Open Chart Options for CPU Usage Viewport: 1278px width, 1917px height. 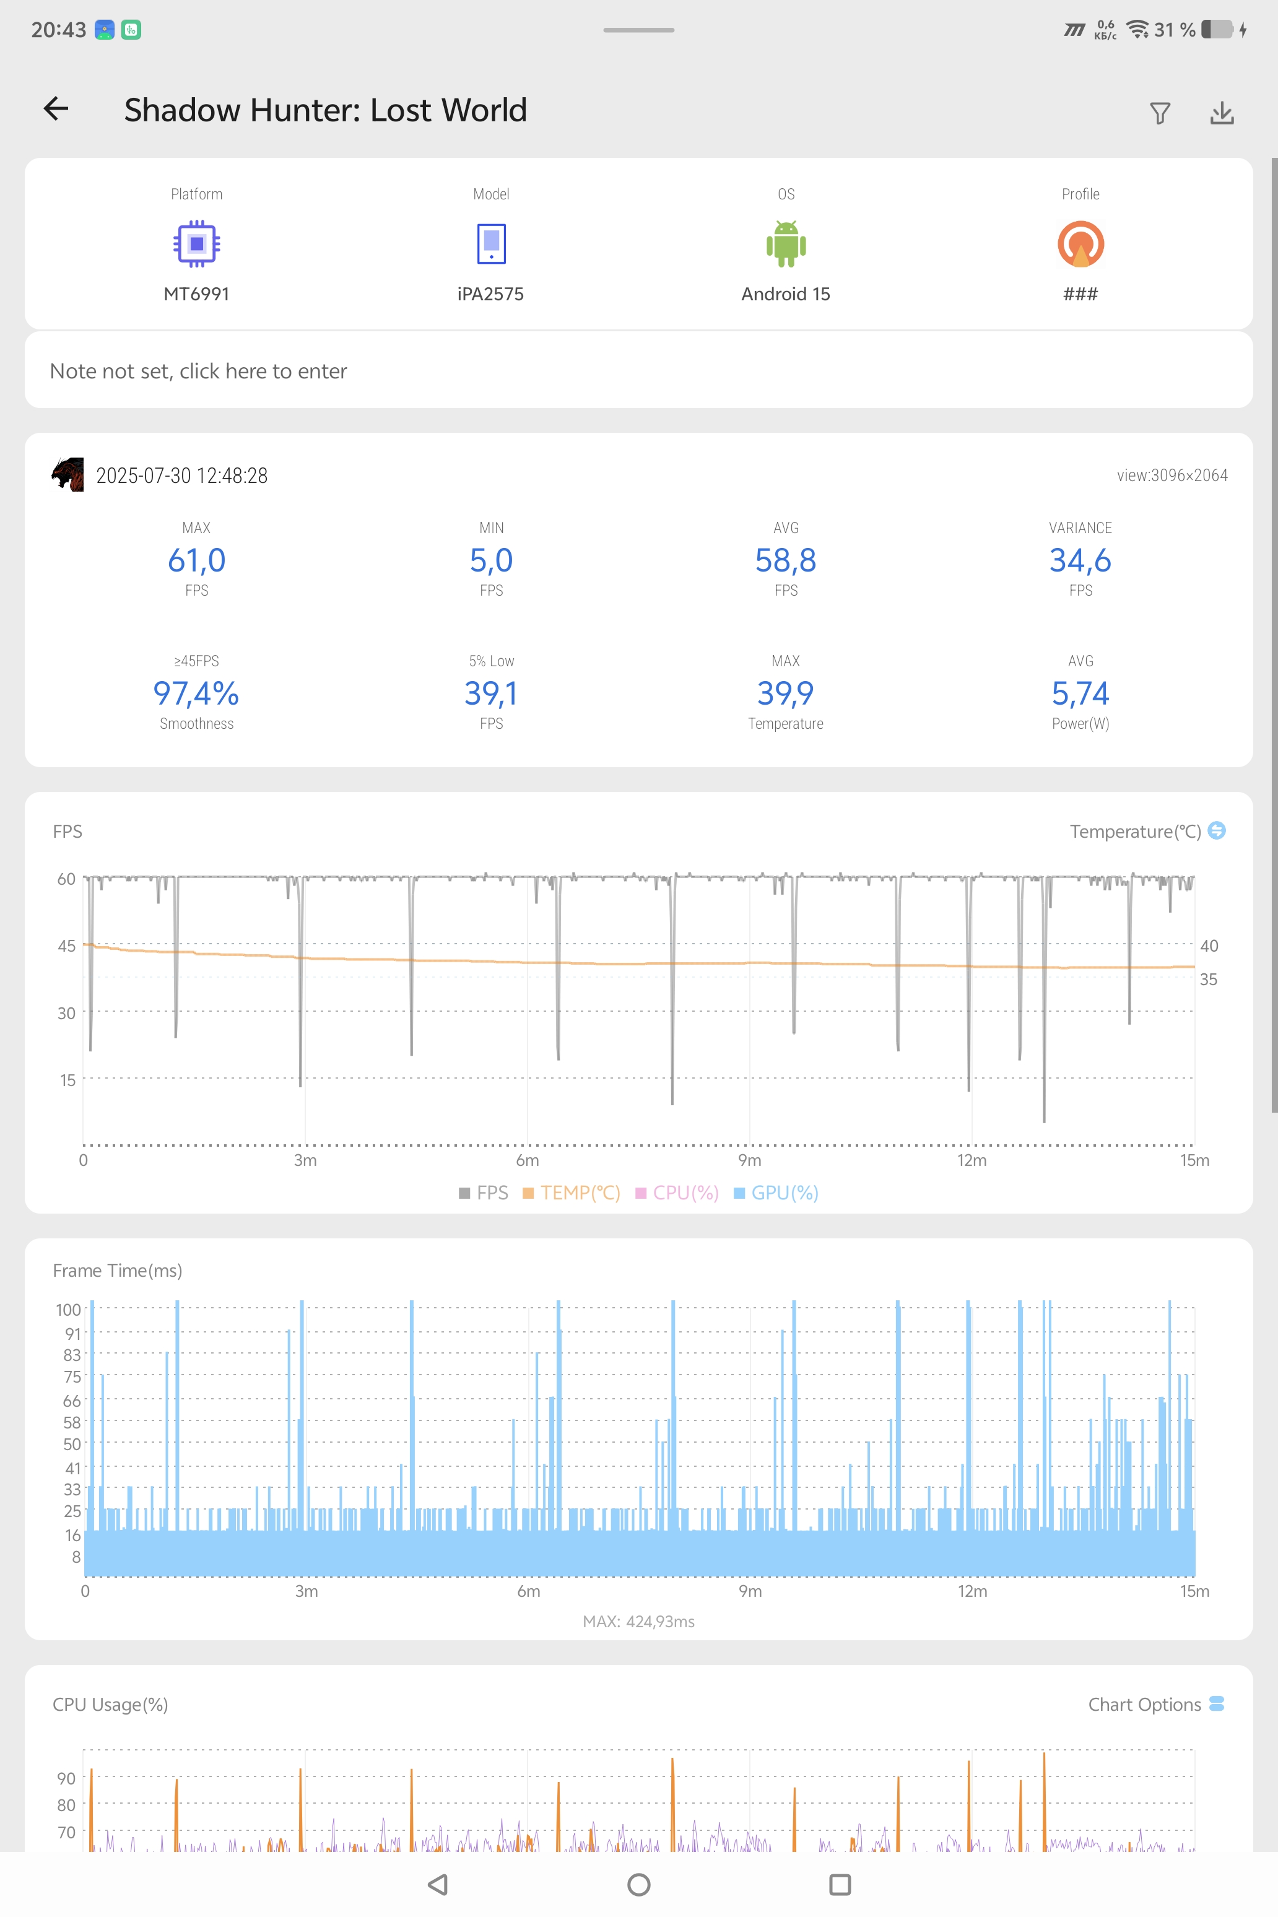click(1156, 1704)
